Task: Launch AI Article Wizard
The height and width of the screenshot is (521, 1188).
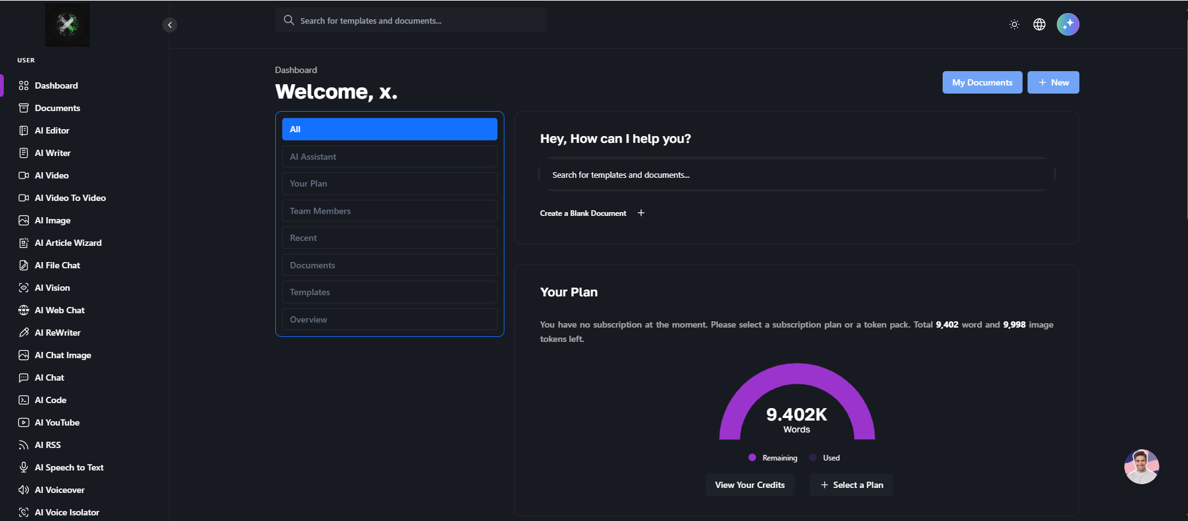Action: point(67,243)
